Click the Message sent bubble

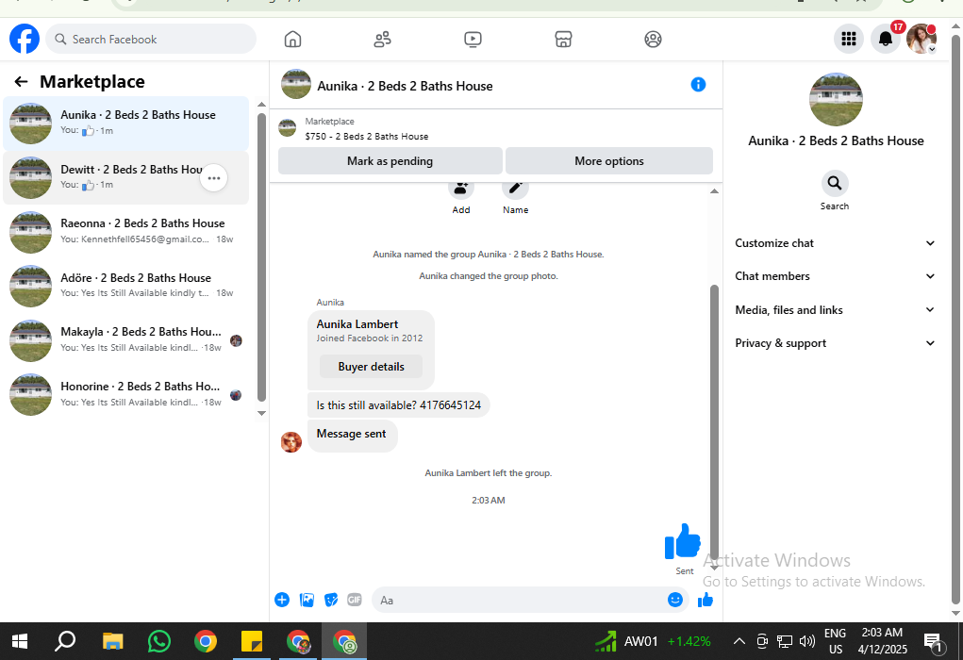tap(352, 436)
